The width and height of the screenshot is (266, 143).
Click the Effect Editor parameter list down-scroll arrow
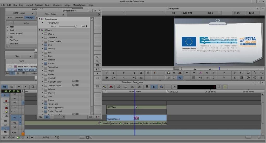click(x=92, y=113)
